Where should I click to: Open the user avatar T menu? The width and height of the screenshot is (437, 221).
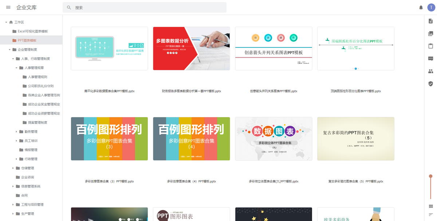(x=431, y=7)
